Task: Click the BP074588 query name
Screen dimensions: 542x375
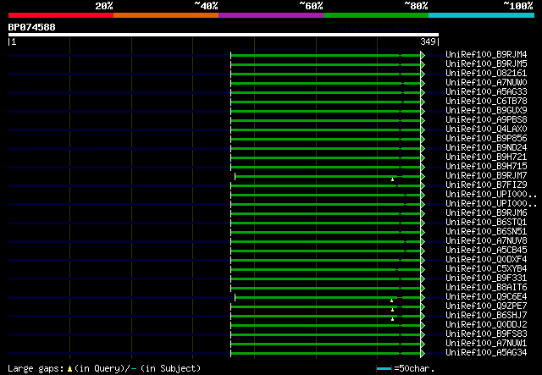Action: coord(32,27)
